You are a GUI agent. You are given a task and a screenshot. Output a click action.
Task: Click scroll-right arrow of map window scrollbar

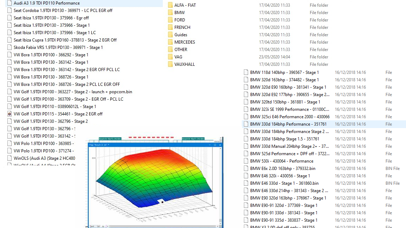pos(217,227)
